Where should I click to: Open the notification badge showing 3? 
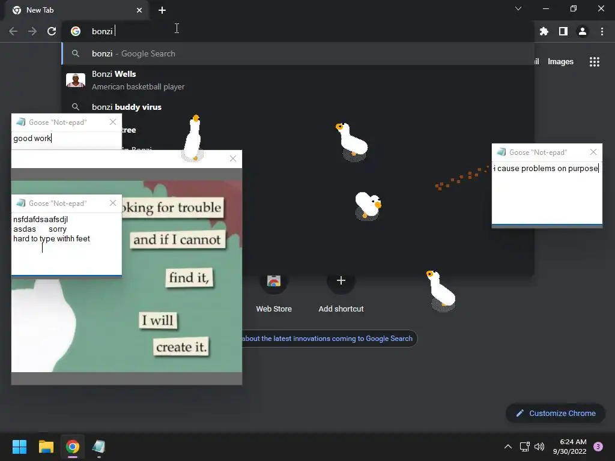point(598,447)
